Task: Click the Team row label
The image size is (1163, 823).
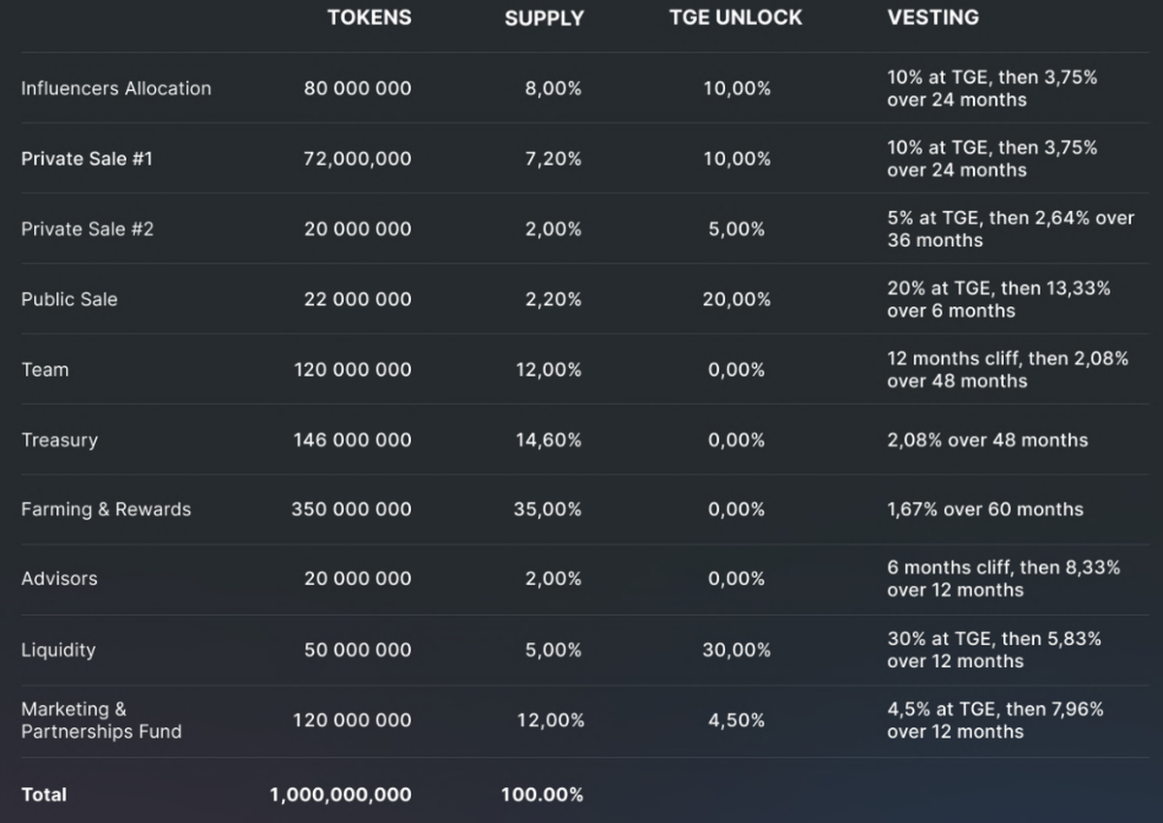Action: tap(46, 370)
